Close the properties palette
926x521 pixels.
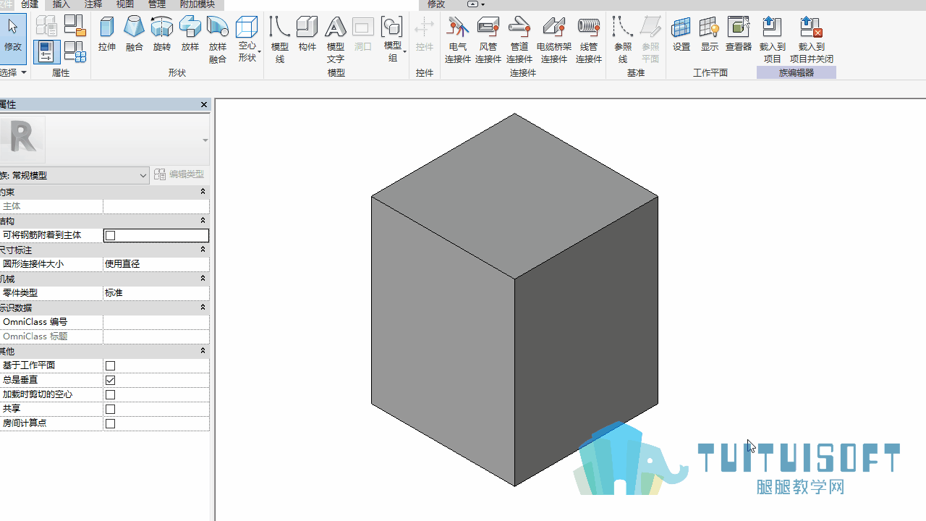point(204,105)
